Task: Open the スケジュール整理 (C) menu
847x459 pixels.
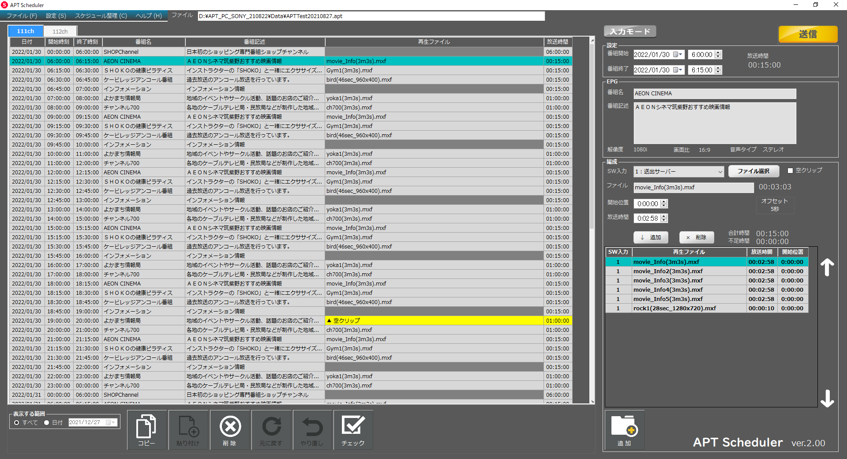Action: coord(101,16)
